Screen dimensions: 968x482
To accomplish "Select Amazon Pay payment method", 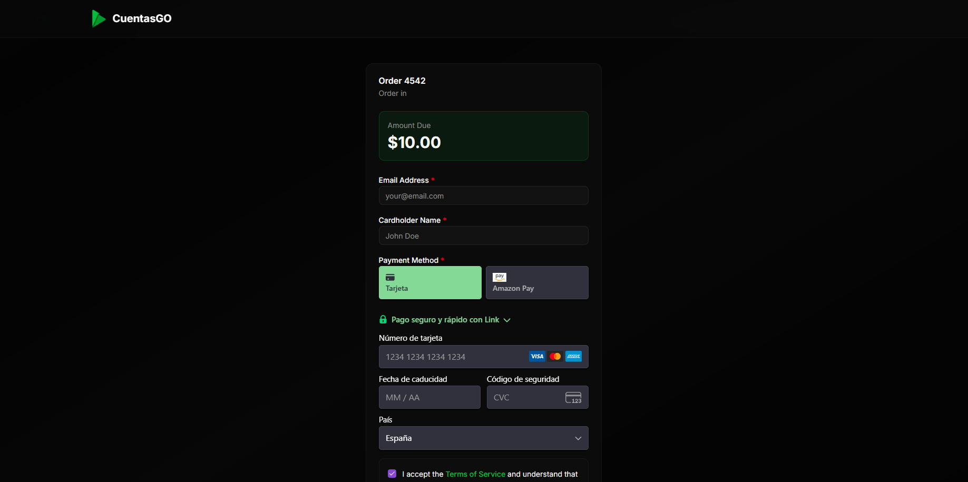I will [537, 283].
